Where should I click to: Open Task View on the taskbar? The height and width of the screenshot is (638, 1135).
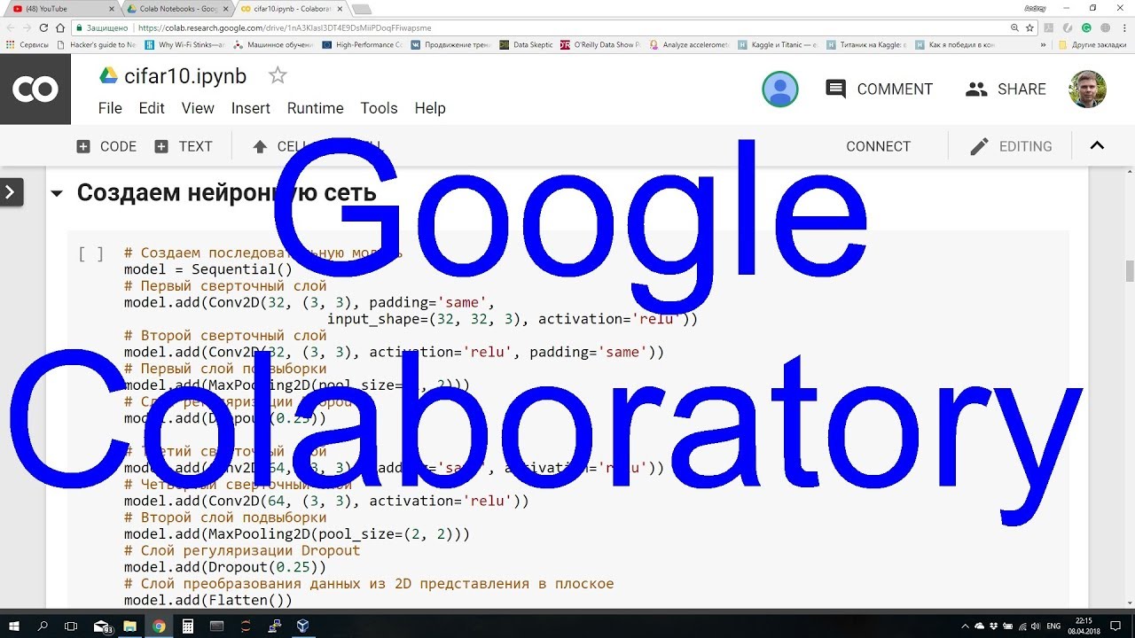click(71, 626)
